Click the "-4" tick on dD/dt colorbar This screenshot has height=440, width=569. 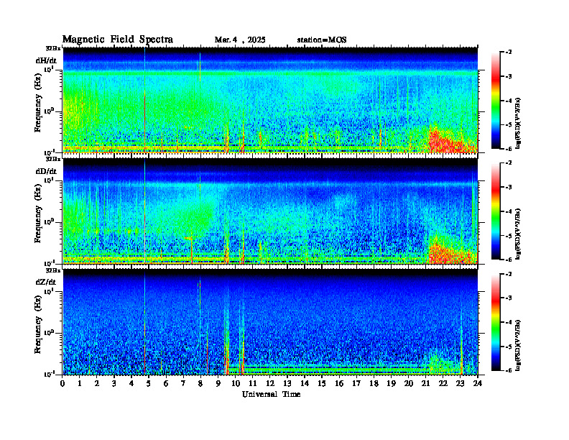click(509, 211)
